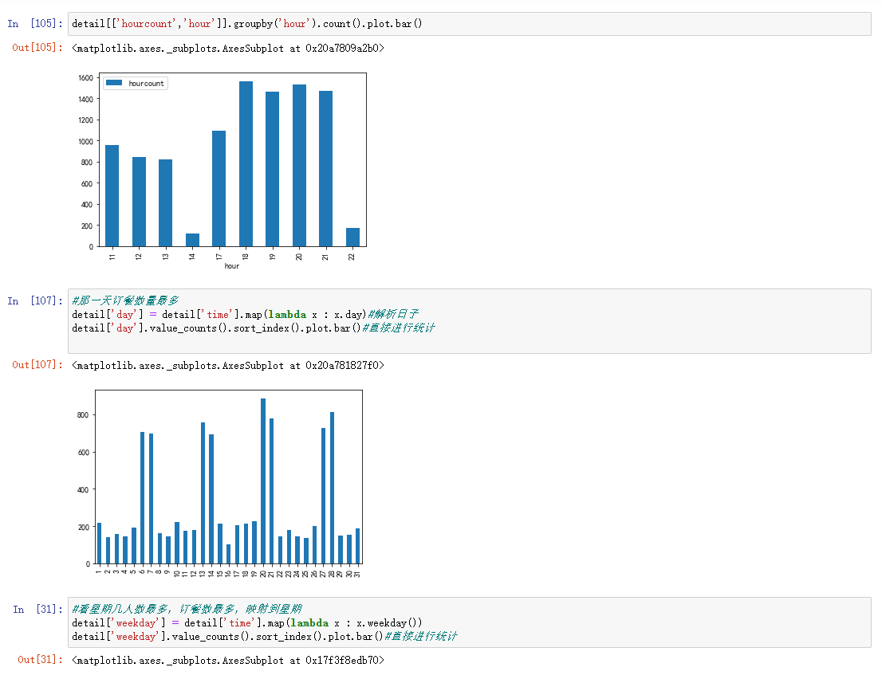882x679 pixels.
Task: Click the hourcount legend color swatch
Action: 115,84
